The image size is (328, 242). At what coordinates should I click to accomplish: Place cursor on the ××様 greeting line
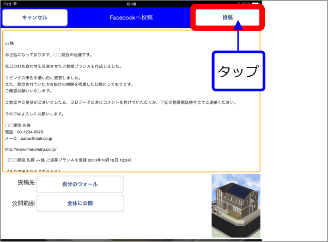pyautogui.click(x=10, y=44)
